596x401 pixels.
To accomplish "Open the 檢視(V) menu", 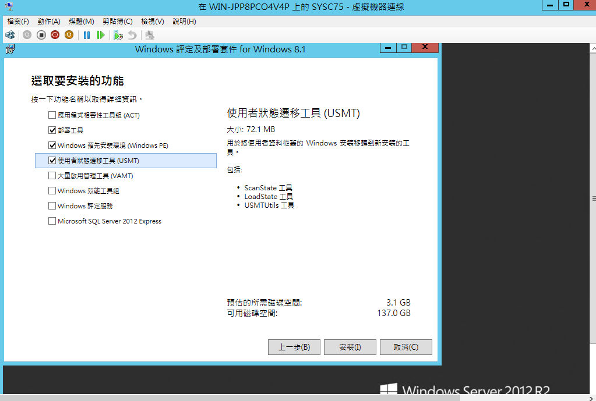I will pyautogui.click(x=153, y=22).
